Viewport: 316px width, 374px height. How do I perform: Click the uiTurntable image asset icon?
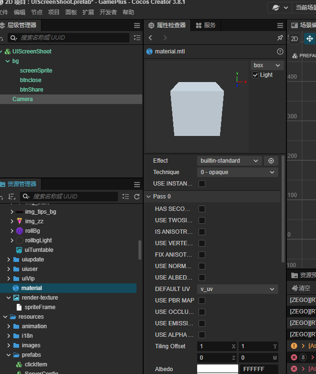tap(19, 250)
